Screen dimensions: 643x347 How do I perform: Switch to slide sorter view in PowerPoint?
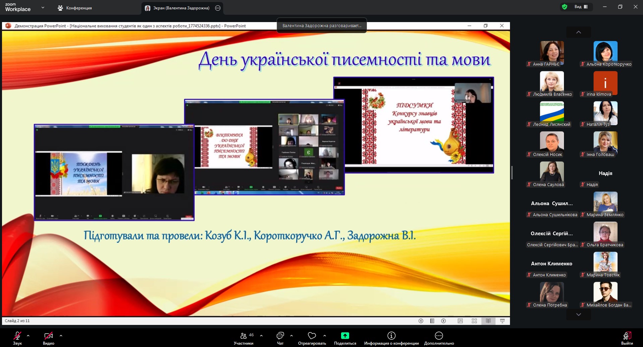coord(474,321)
